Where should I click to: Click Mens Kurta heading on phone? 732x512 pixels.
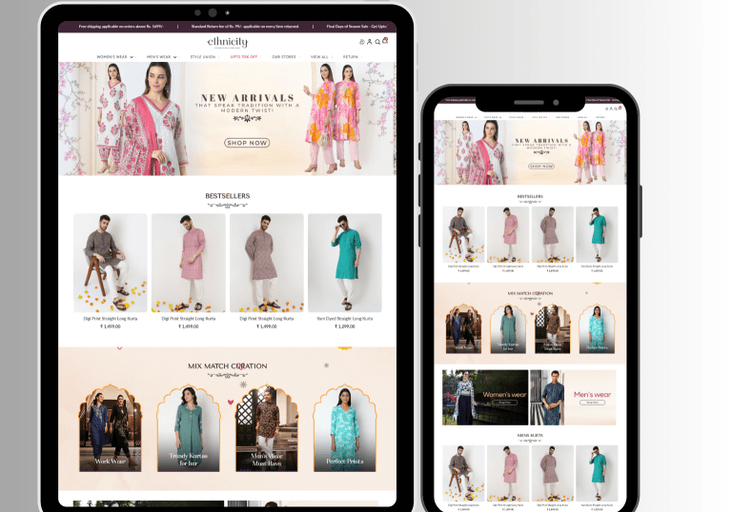tap(530, 435)
